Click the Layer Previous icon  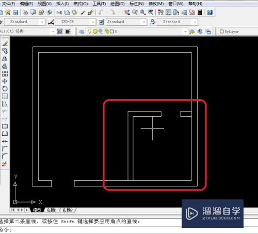tap(200, 32)
